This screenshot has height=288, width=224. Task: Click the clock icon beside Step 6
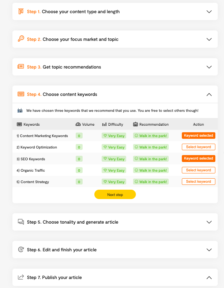21,250
